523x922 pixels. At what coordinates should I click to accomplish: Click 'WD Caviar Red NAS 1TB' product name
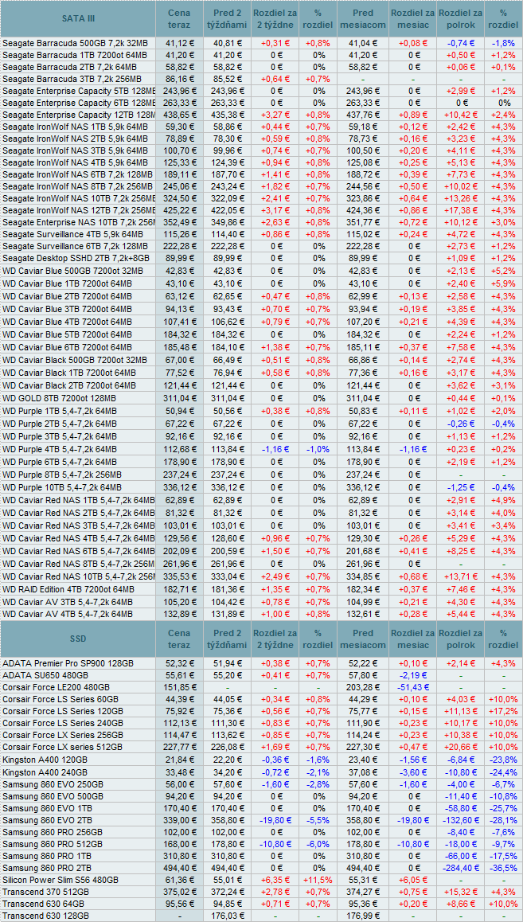coord(78,500)
